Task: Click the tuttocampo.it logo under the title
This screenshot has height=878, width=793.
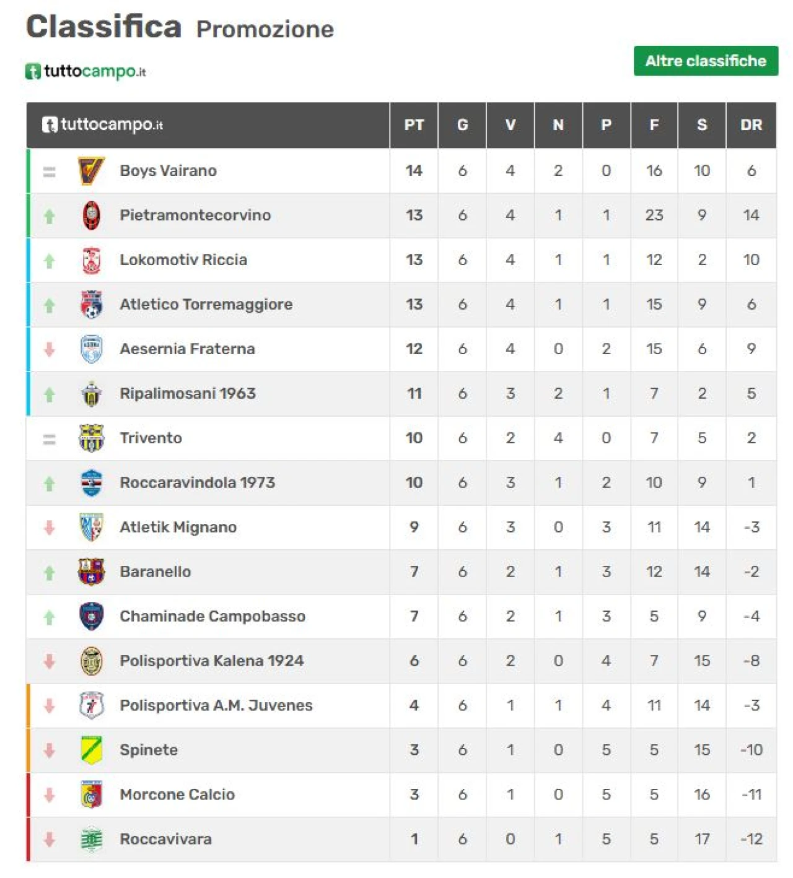Action: coord(85,72)
